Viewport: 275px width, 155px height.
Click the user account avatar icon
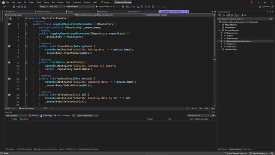coord(252,2)
